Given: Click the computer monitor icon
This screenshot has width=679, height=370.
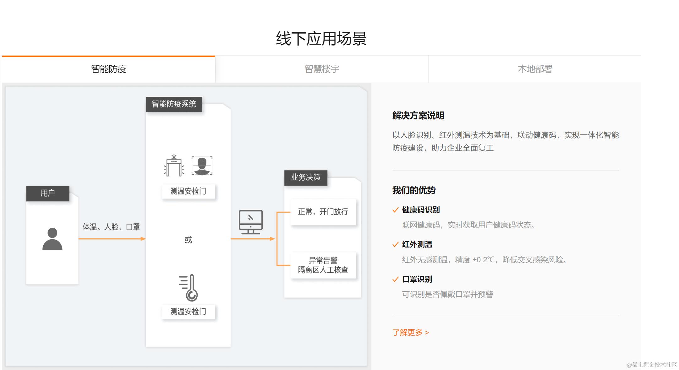Looking at the screenshot, I should [250, 222].
